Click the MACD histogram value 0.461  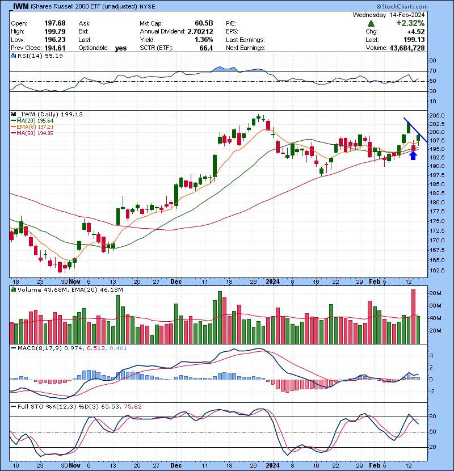tap(119, 348)
